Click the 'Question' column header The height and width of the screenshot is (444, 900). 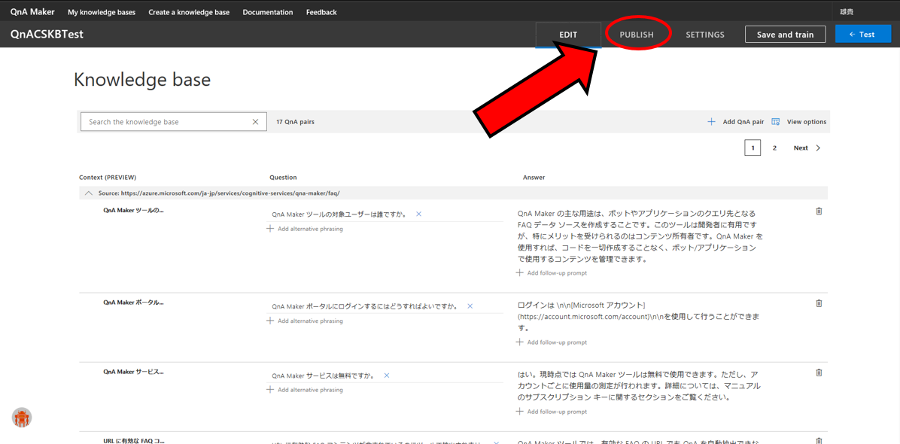click(x=283, y=178)
